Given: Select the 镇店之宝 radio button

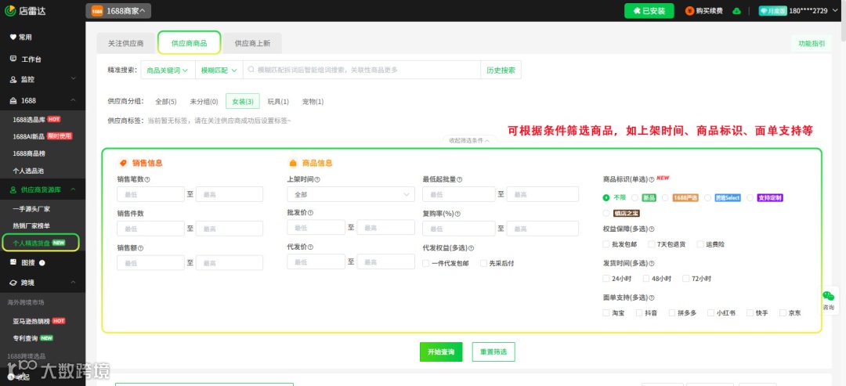Looking at the screenshot, I should [x=606, y=214].
